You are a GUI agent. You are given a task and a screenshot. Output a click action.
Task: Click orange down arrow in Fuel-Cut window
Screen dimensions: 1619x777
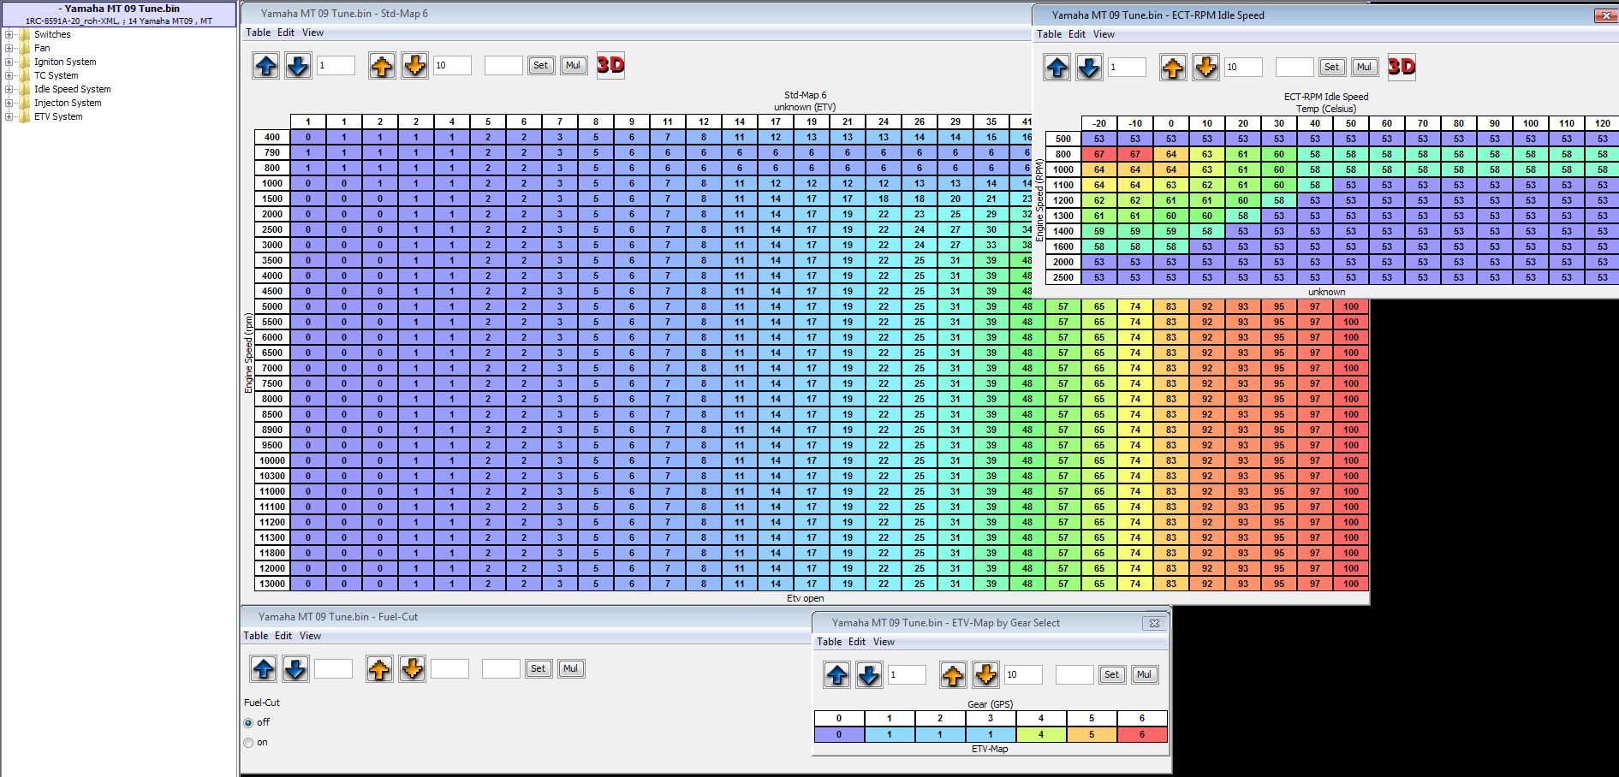[413, 669]
